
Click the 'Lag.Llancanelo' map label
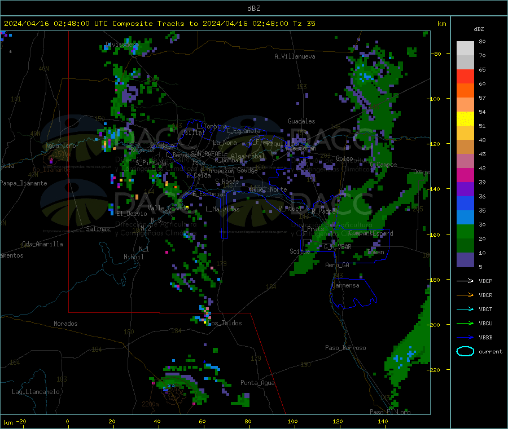coord(36,392)
